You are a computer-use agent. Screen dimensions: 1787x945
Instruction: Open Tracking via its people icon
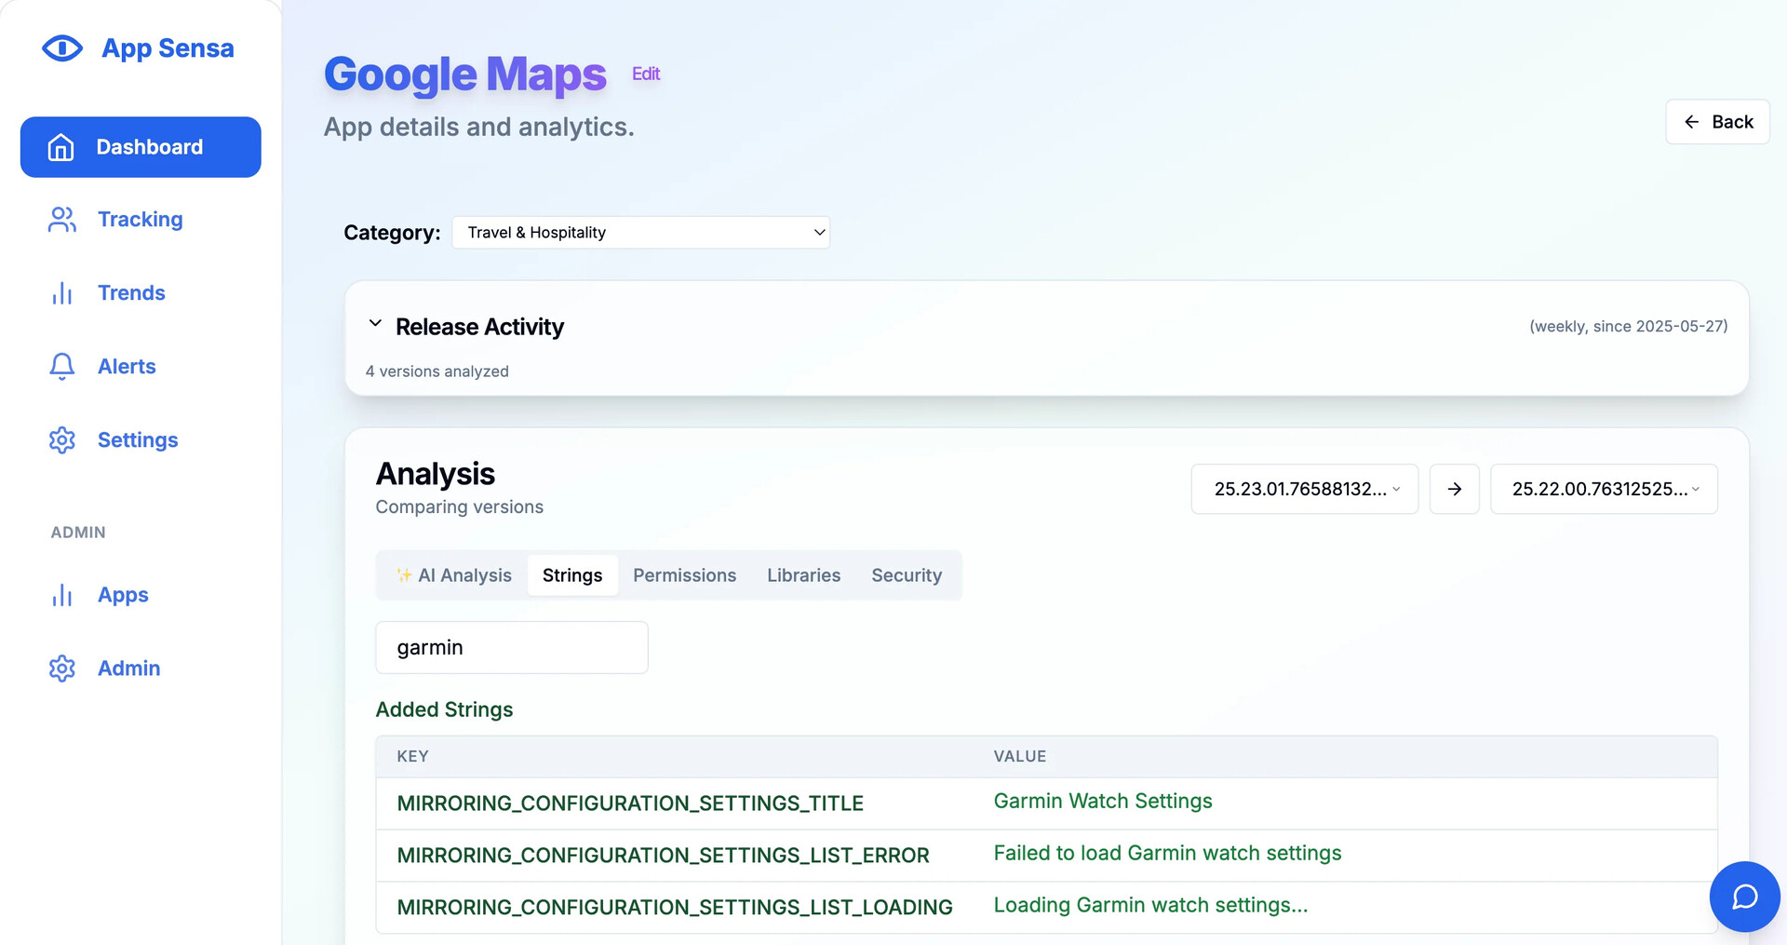pos(61,220)
